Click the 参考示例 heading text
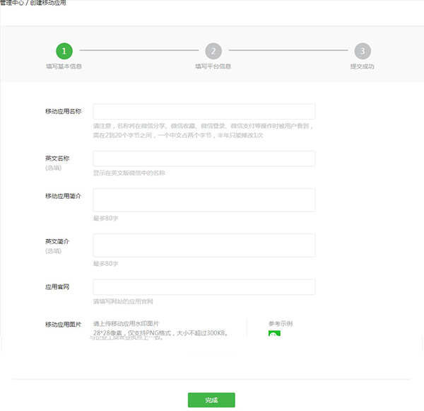Screen dimensions: 424x411 pyautogui.click(x=281, y=324)
